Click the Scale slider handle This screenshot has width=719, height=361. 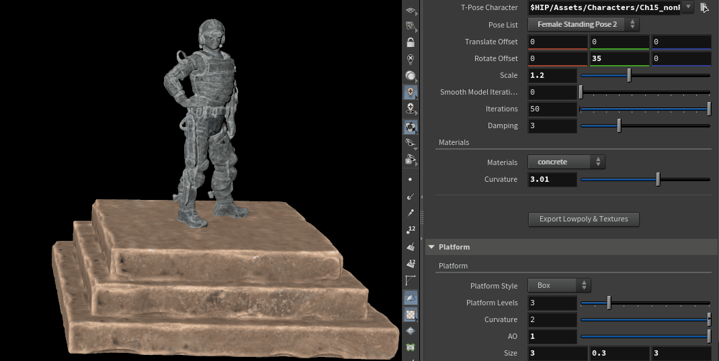(629, 75)
